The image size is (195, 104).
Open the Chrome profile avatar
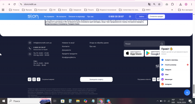click(x=186, y=4)
